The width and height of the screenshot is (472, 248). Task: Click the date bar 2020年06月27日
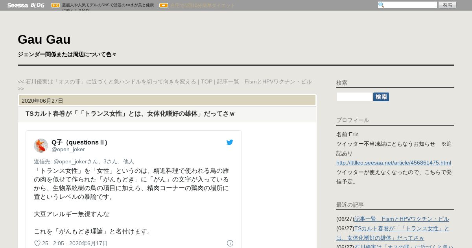(167, 100)
